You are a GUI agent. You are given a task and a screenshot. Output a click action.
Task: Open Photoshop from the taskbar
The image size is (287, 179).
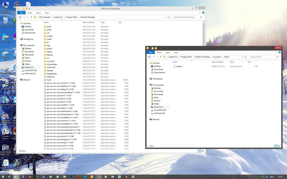71,177
